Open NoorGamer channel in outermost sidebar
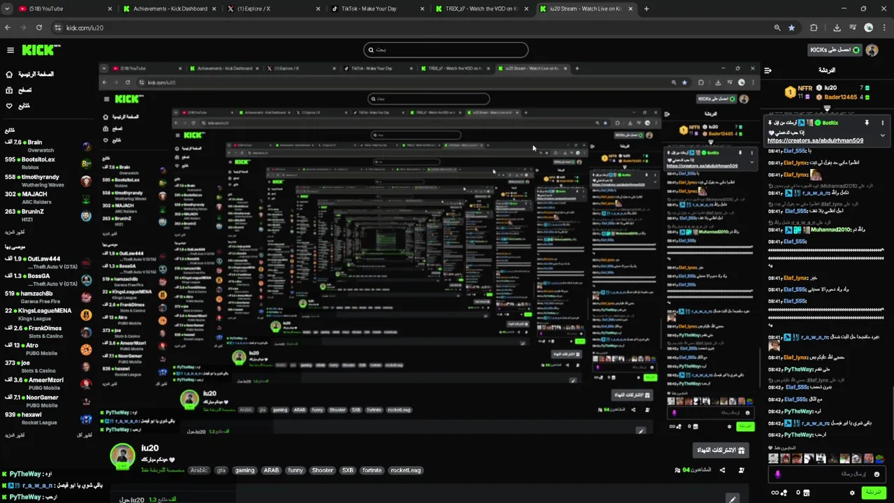Screen dimensions: 894x503 [x=47, y=401]
